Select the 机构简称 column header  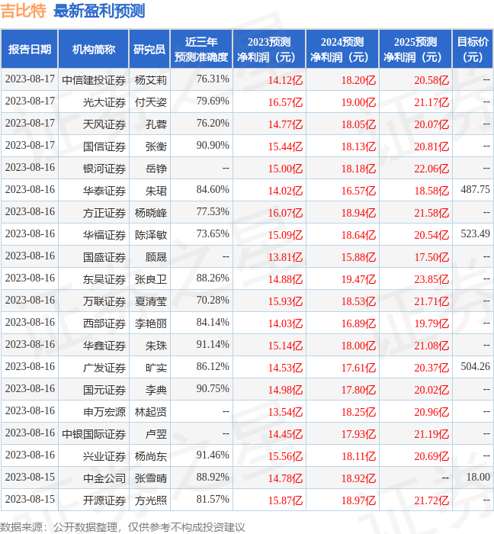[x=94, y=50]
